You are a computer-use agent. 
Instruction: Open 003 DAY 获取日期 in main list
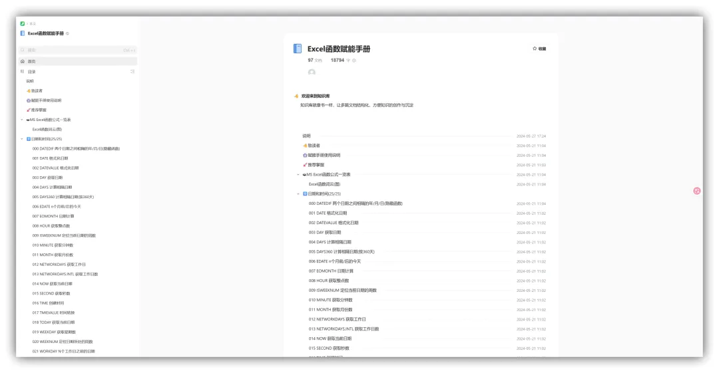tap(325, 232)
